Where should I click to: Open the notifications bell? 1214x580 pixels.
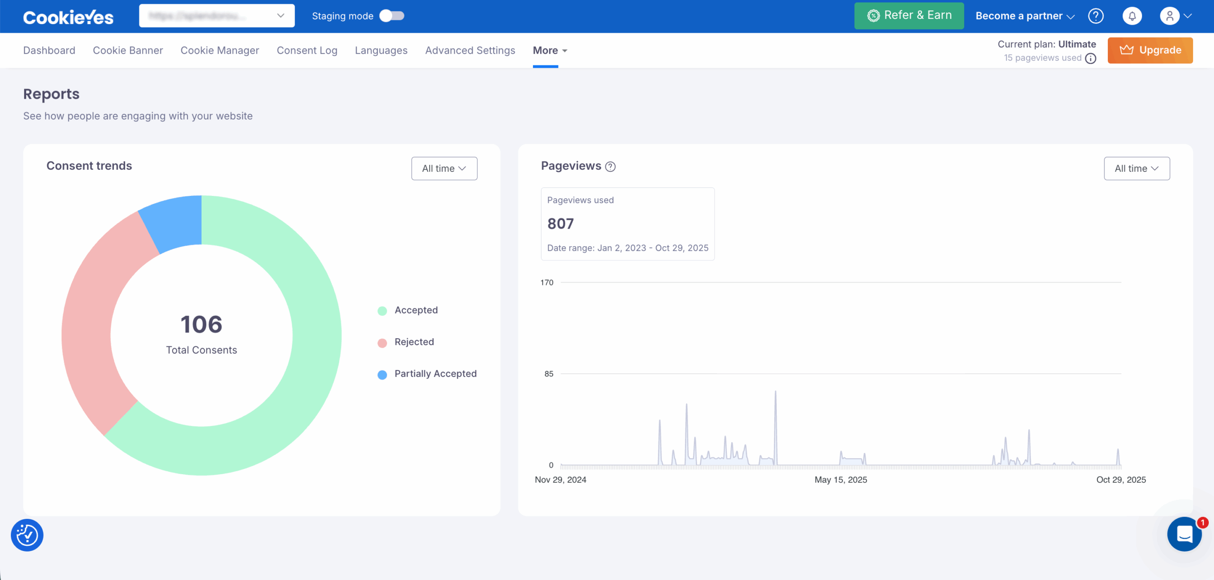[x=1132, y=16]
